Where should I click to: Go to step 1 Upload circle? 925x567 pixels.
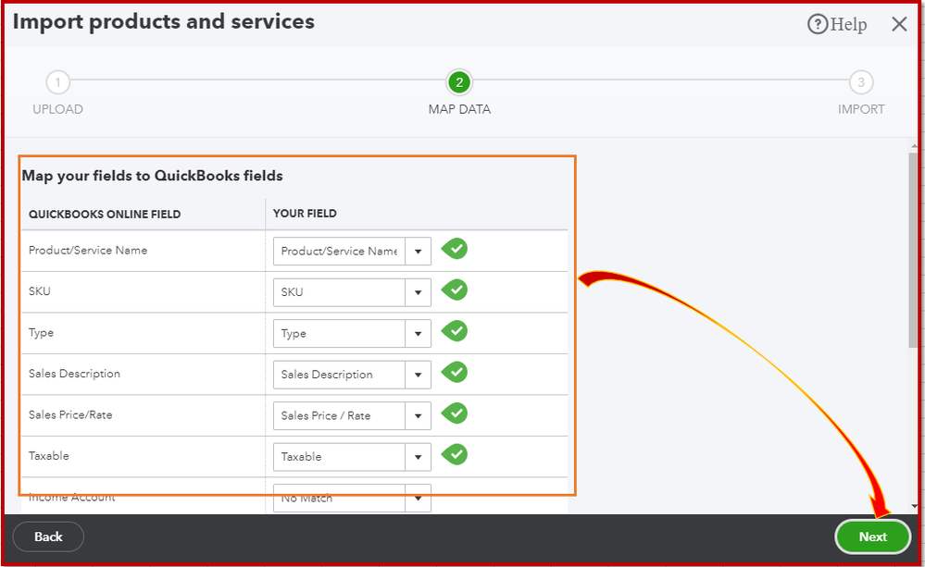pos(57,82)
